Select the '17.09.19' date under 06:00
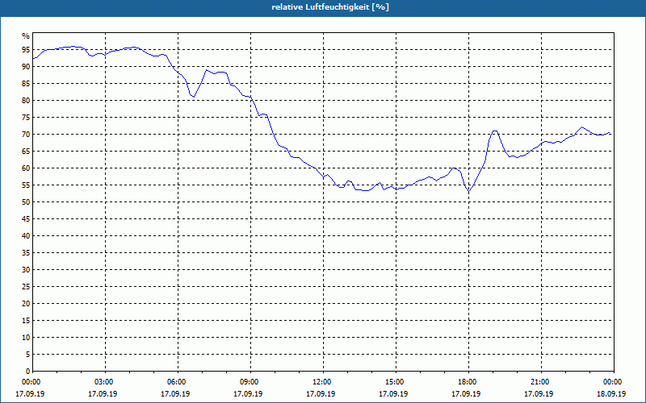This screenshot has height=403, width=646. click(x=175, y=393)
